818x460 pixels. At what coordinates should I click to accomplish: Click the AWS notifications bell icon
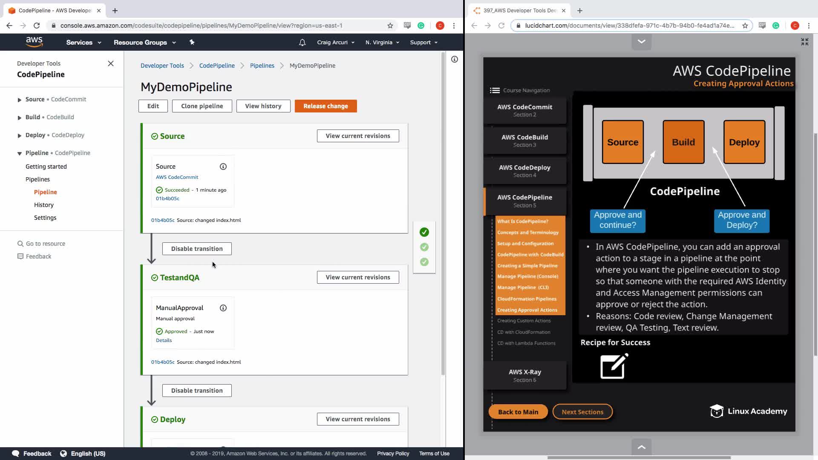click(302, 43)
